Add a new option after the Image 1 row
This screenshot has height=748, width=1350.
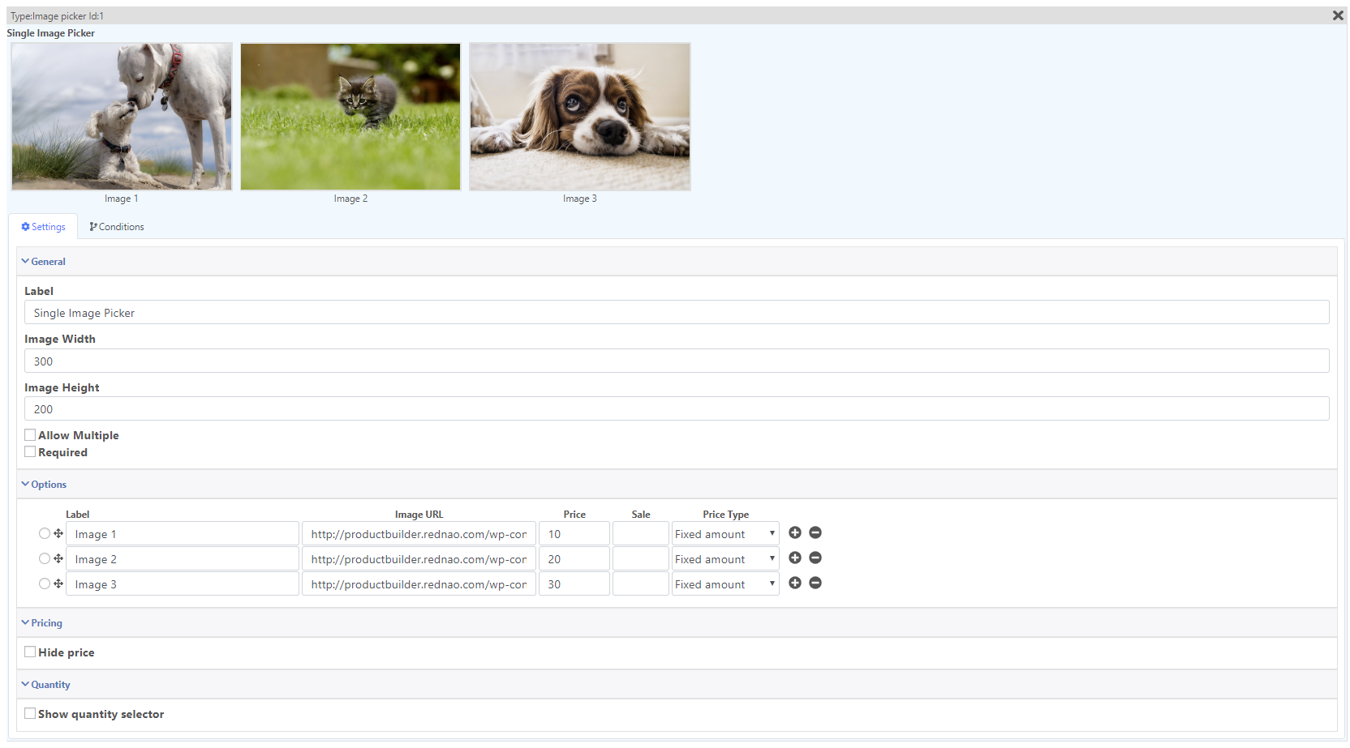[x=795, y=532]
